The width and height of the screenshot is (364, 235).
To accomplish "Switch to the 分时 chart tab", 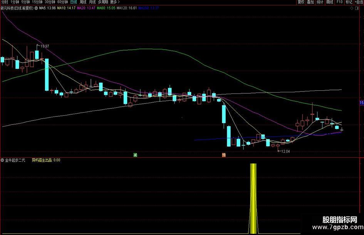I will coord(4,2).
